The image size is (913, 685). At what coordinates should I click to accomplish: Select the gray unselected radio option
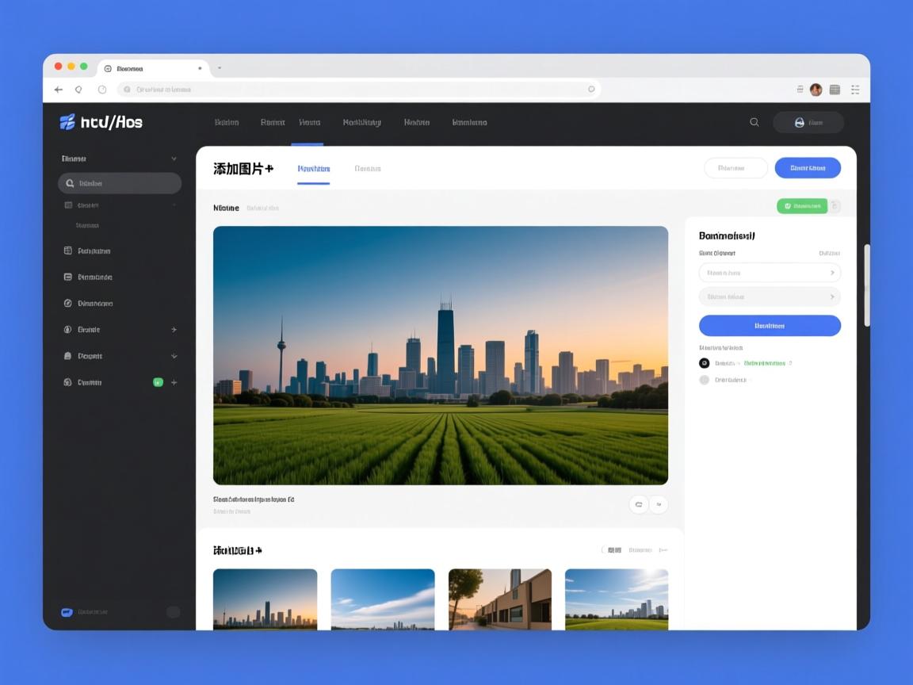(x=704, y=380)
